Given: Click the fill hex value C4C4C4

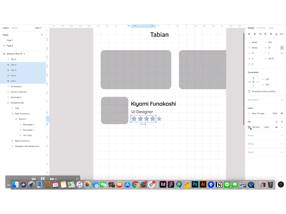Looking at the screenshot, I should pyautogui.click(x=256, y=127).
